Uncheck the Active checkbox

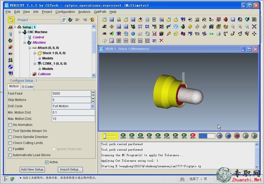pos(47,162)
